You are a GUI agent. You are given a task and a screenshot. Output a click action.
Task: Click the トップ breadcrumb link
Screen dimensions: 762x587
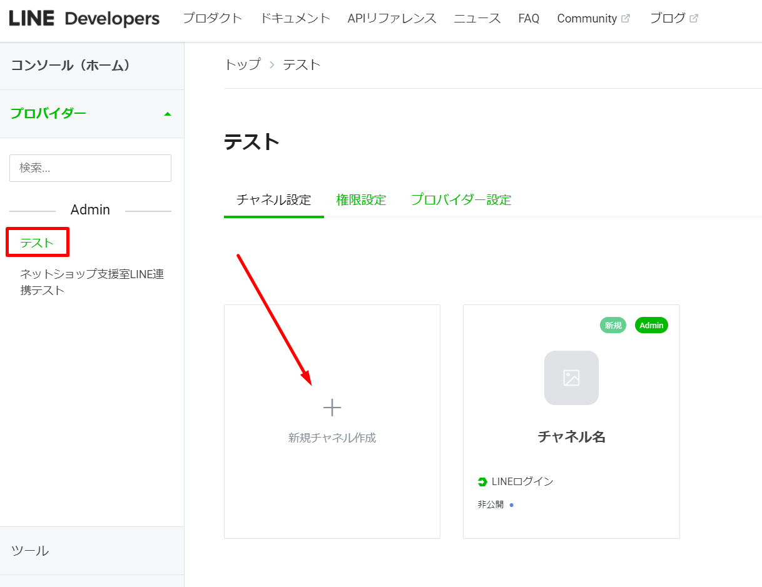(x=242, y=64)
